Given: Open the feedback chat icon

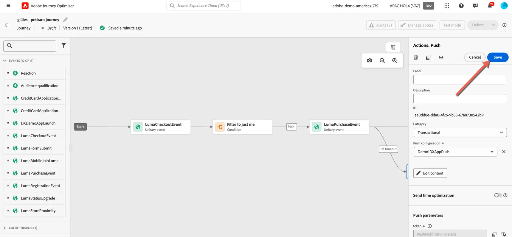Looking at the screenshot, I should coord(475,6).
